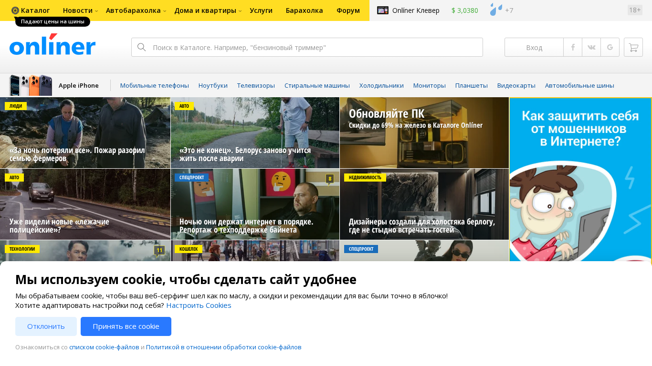The width and height of the screenshot is (652, 366).
Task: Open the Форум section
Action: pyautogui.click(x=348, y=10)
